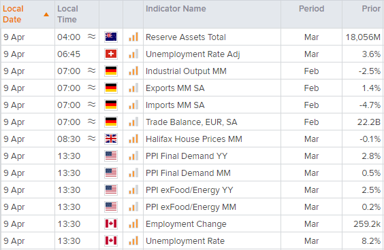Sort by the Local Date column header
The image size is (384, 250).
point(13,14)
